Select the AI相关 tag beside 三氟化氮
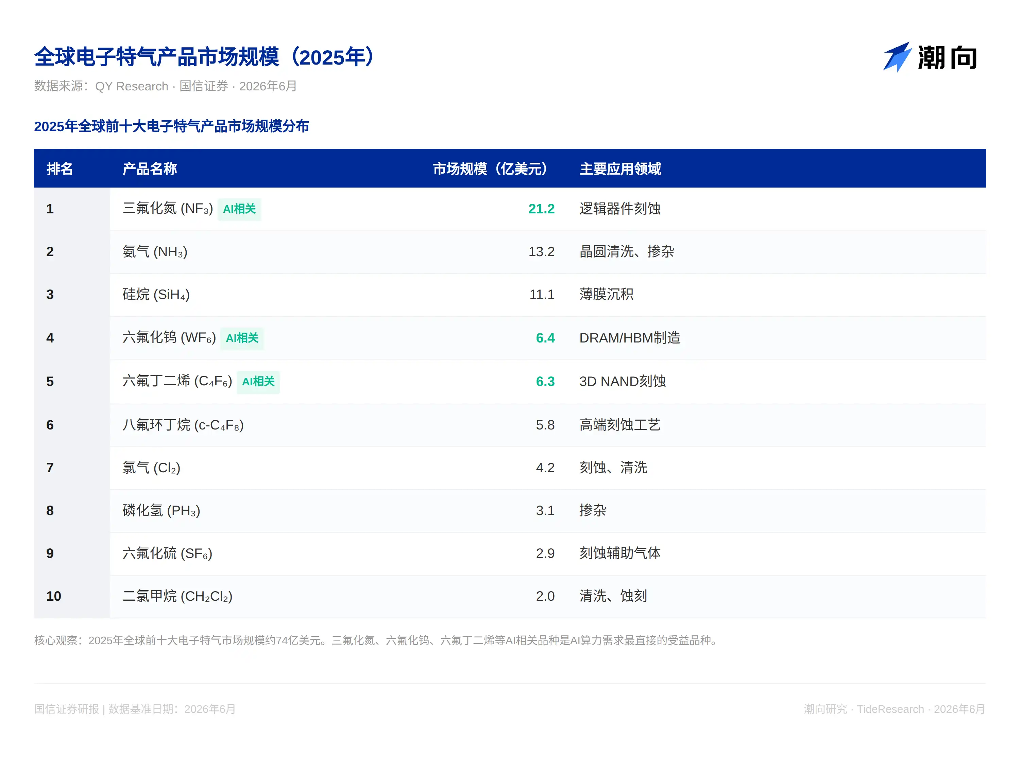The height and width of the screenshot is (757, 1020). (x=239, y=209)
